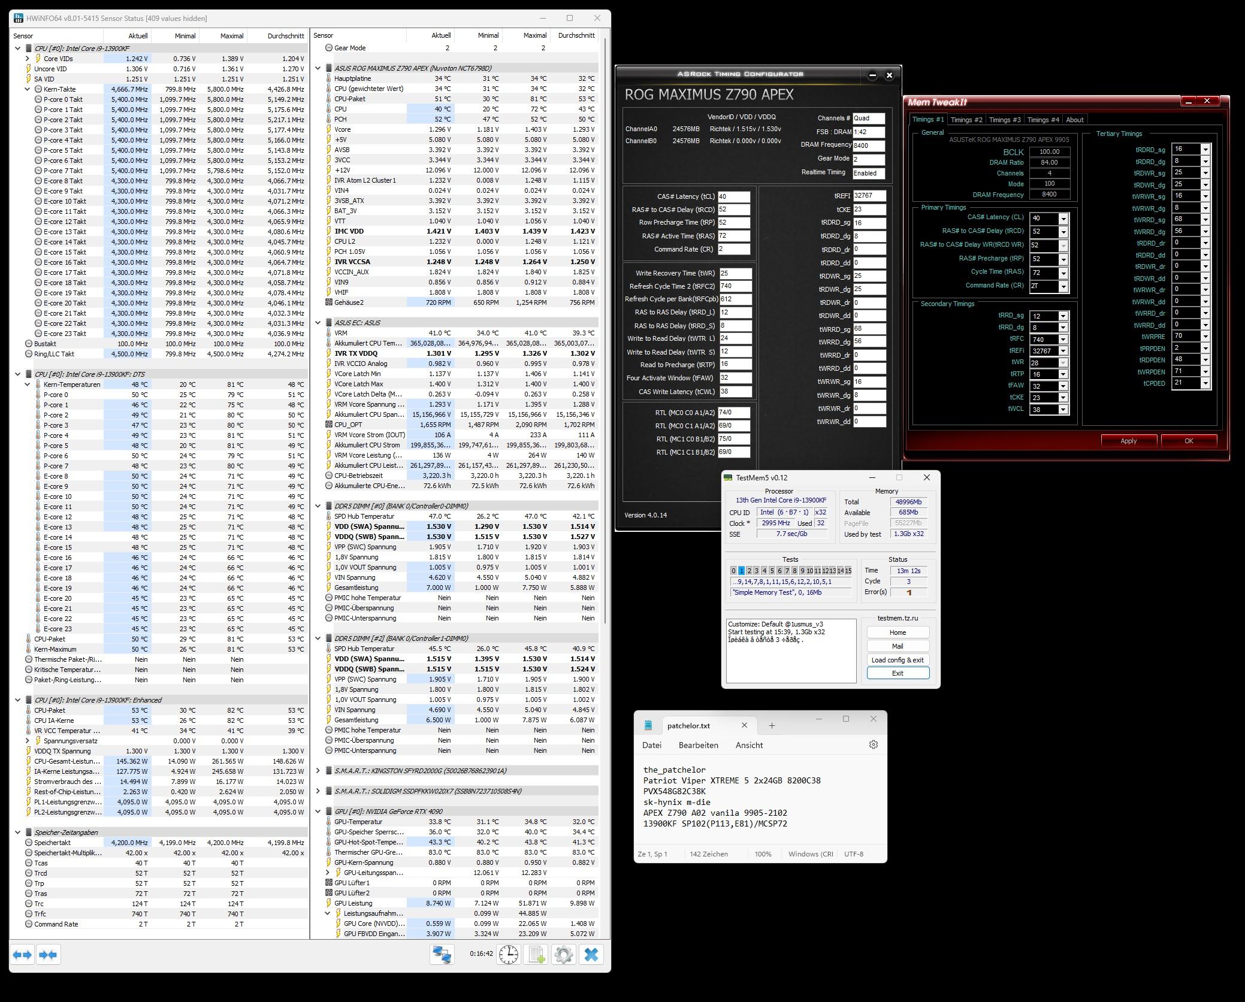Screen dimensions: 1245x1002
Task: Open the tRFC dropdown in Secondary Timings
Action: tap(1063, 339)
